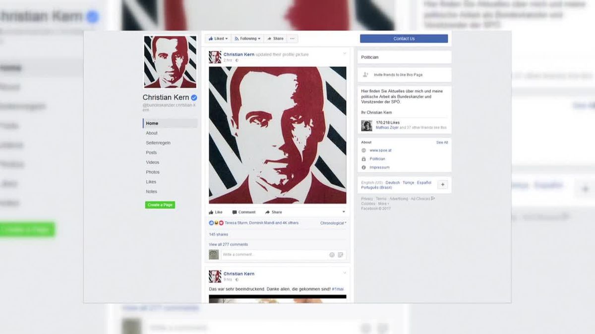Open the Liked dropdown button

(218, 39)
